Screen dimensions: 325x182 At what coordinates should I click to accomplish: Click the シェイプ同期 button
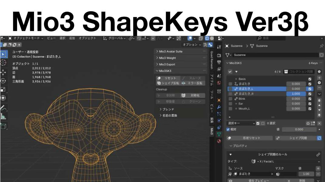pyautogui.click(x=296, y=138)
